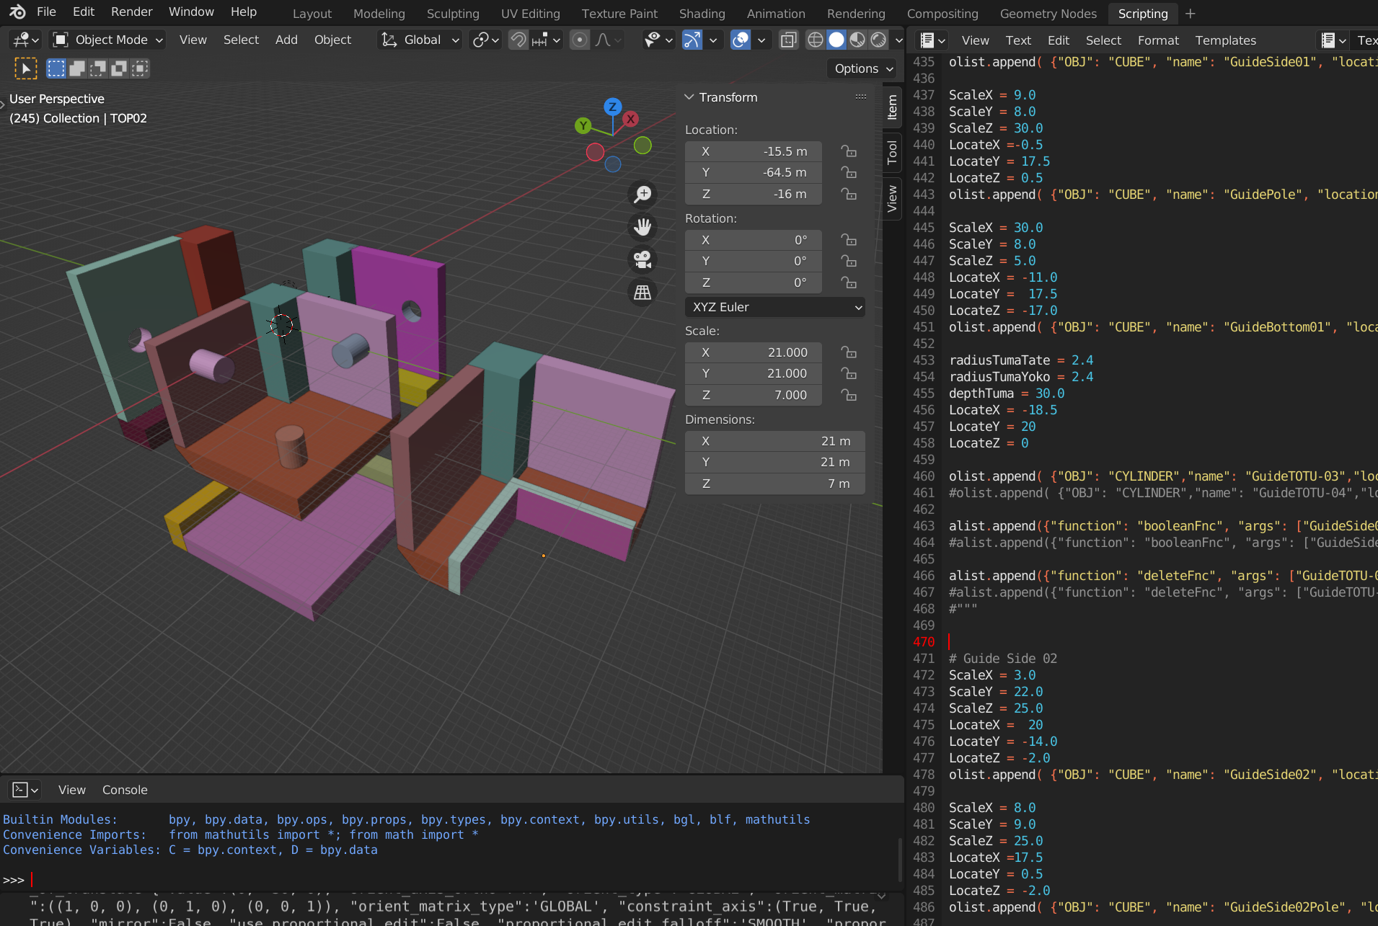This screenshot has width=1378, height=926.
Task: Switch to the Shading workspace tab
Action: [702, 13]
